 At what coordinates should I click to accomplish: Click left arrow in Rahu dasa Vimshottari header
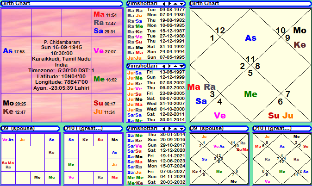[164, 4]
